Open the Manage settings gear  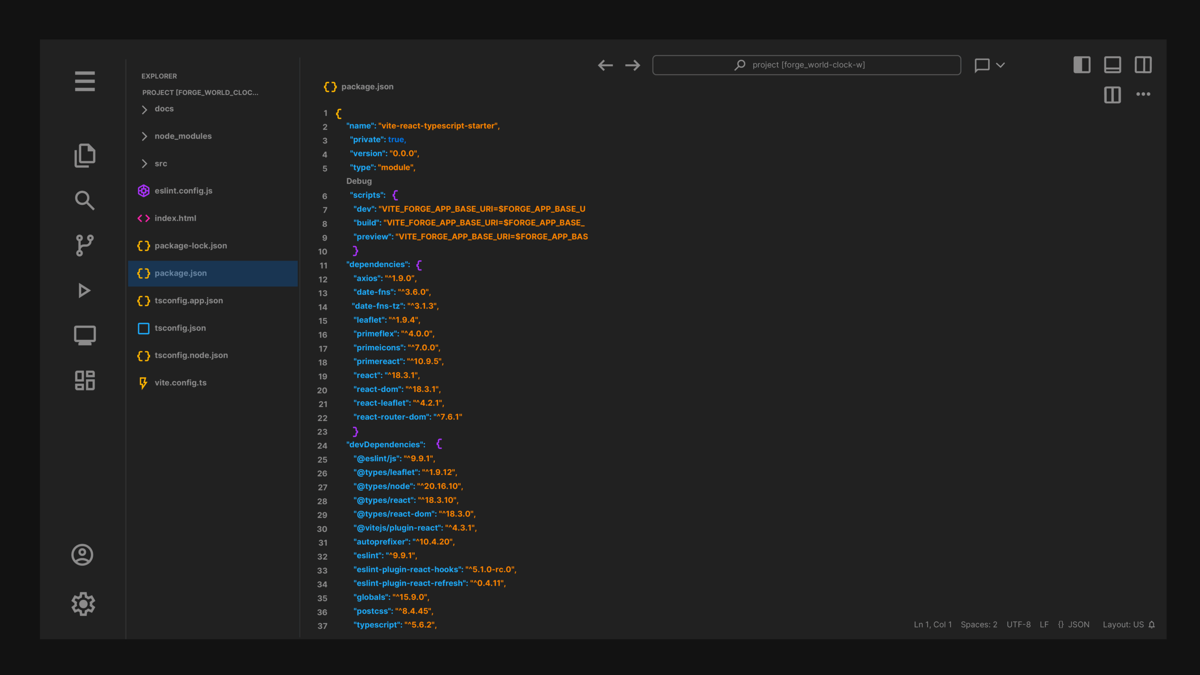[x=83, y=604]
